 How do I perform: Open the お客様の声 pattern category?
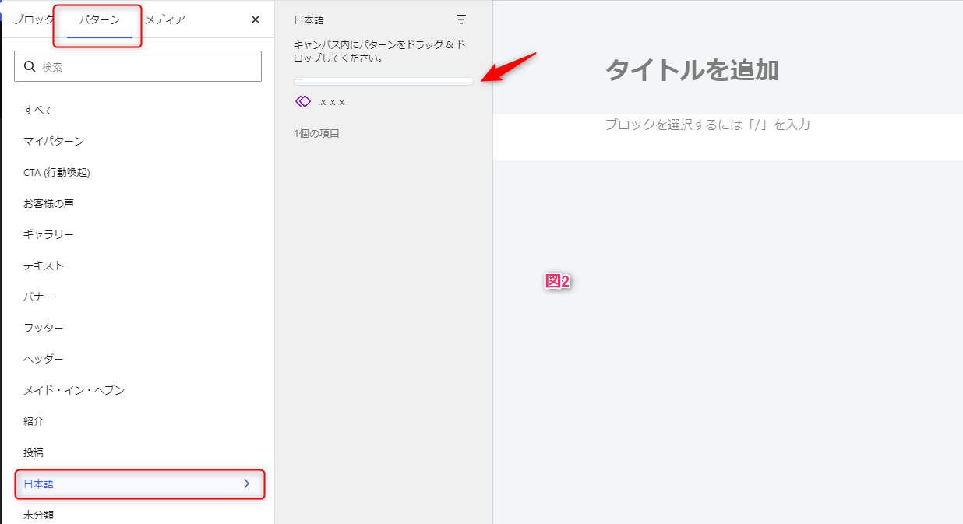tap(48, 203)
